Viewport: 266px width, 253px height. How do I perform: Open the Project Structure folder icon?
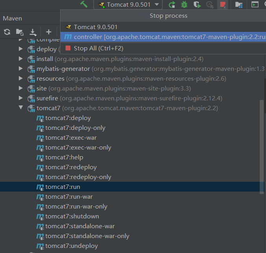(239, 5)
